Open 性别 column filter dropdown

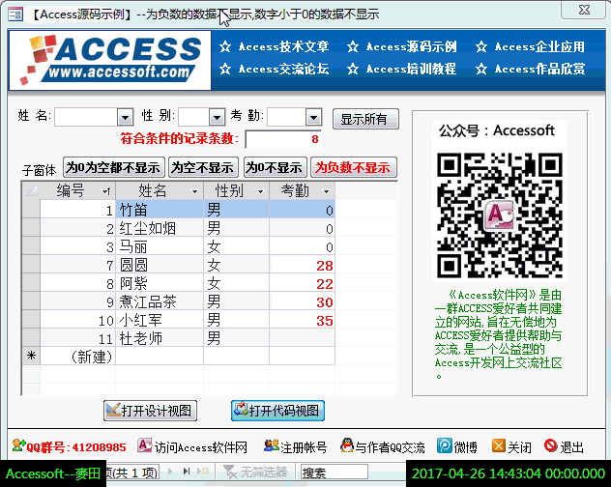(x=260, y=191)
